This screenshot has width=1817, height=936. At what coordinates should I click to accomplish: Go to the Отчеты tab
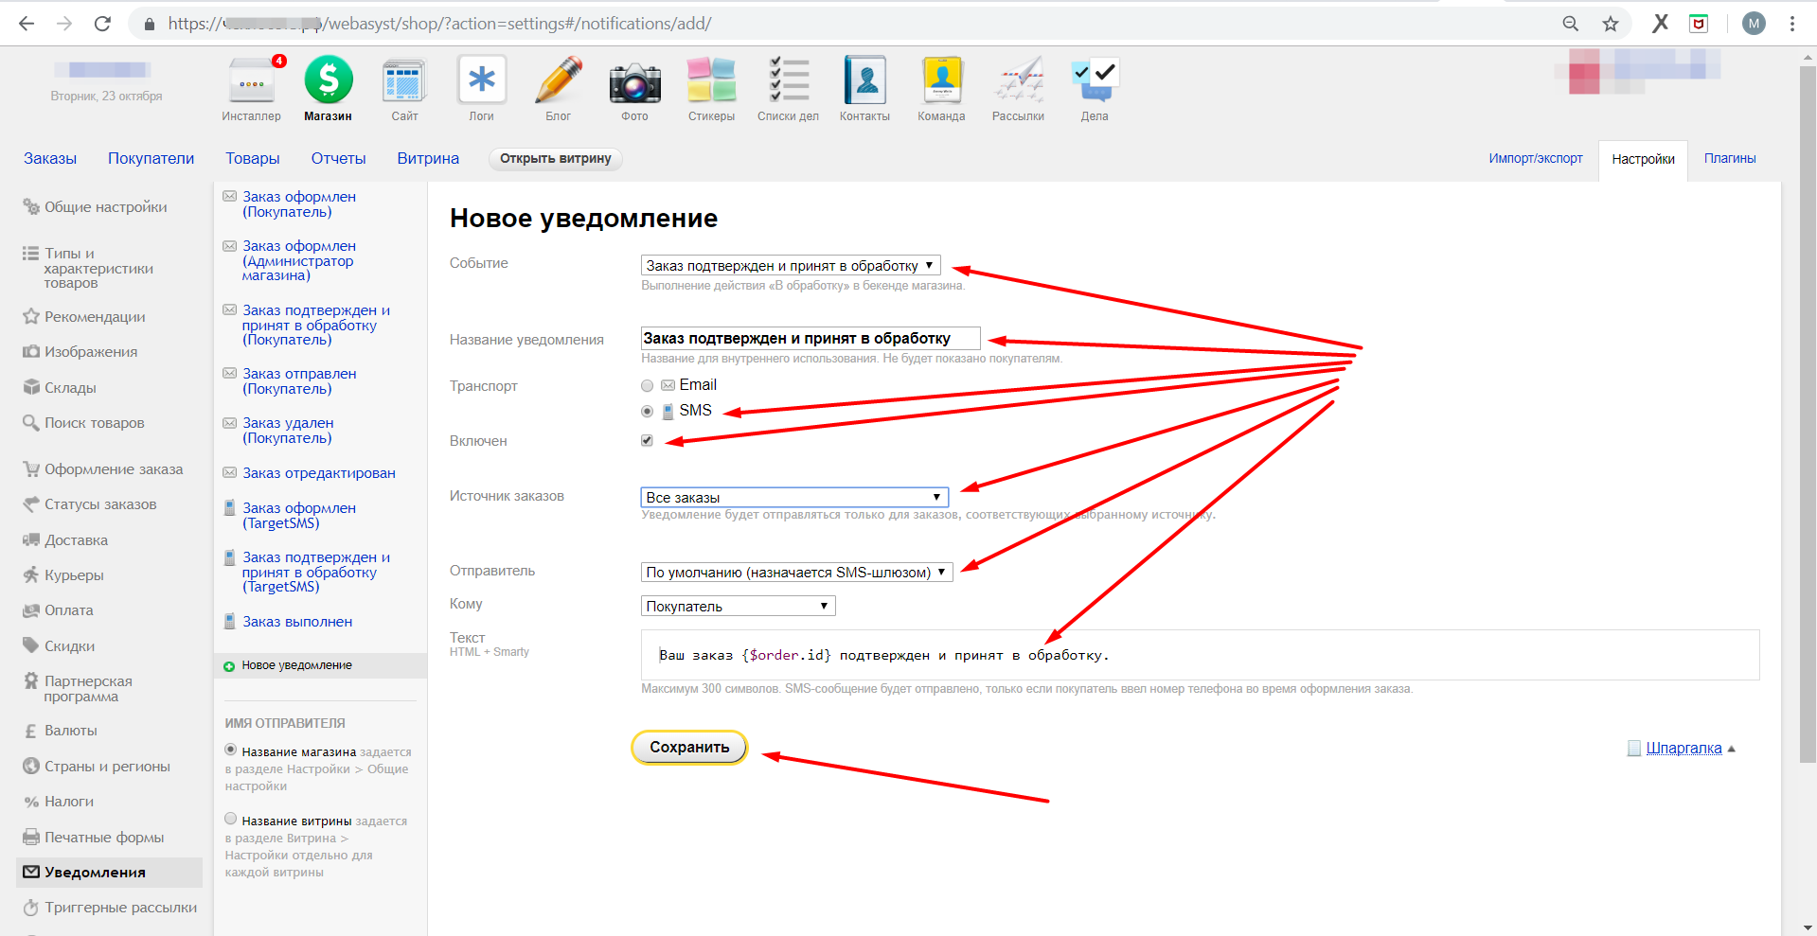pyautogui.click(x=338, y=159)
